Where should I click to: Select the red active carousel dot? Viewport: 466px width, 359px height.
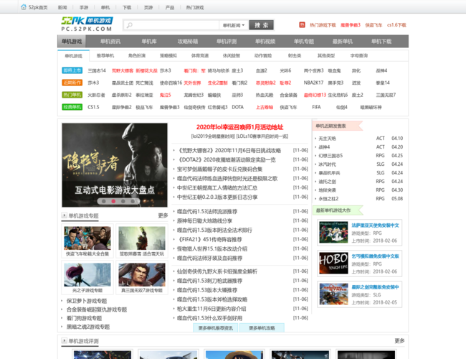[113, 201]
